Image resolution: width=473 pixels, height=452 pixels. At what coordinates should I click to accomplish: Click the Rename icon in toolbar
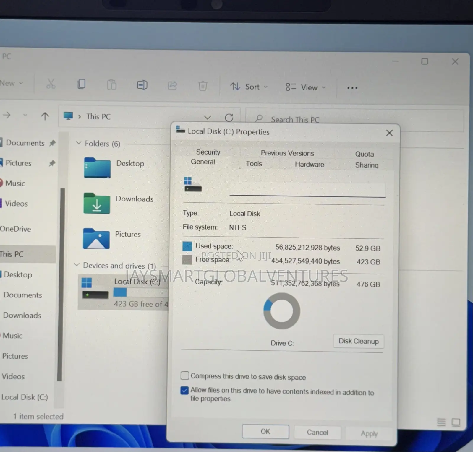[x=142, y=85]
